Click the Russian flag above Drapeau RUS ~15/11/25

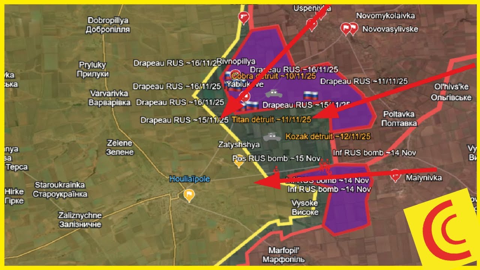(x=310, y=96)
